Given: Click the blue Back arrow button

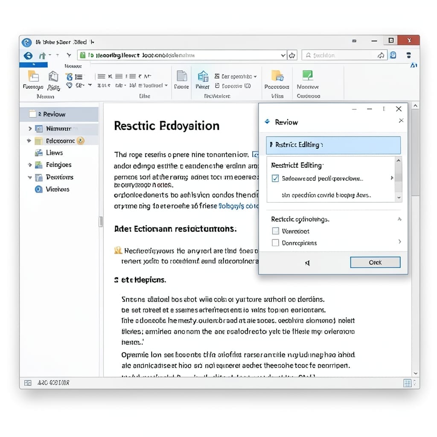Looking at the screenshot, I should point(28,56).
